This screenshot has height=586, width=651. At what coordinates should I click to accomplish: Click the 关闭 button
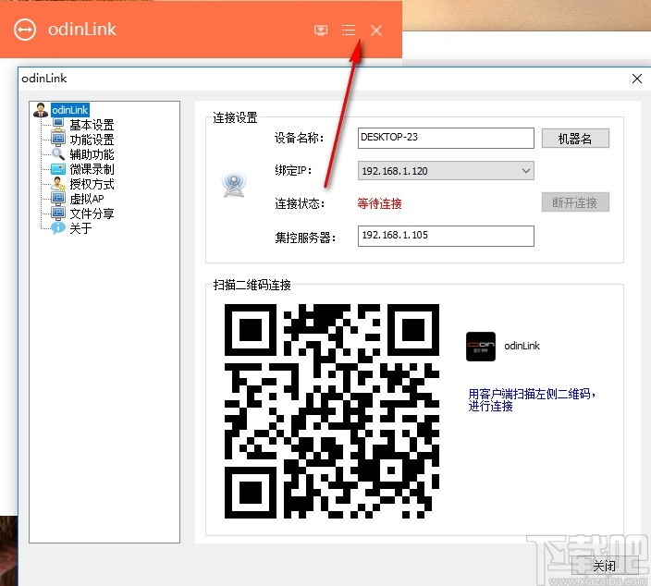(x=604, y=566)
